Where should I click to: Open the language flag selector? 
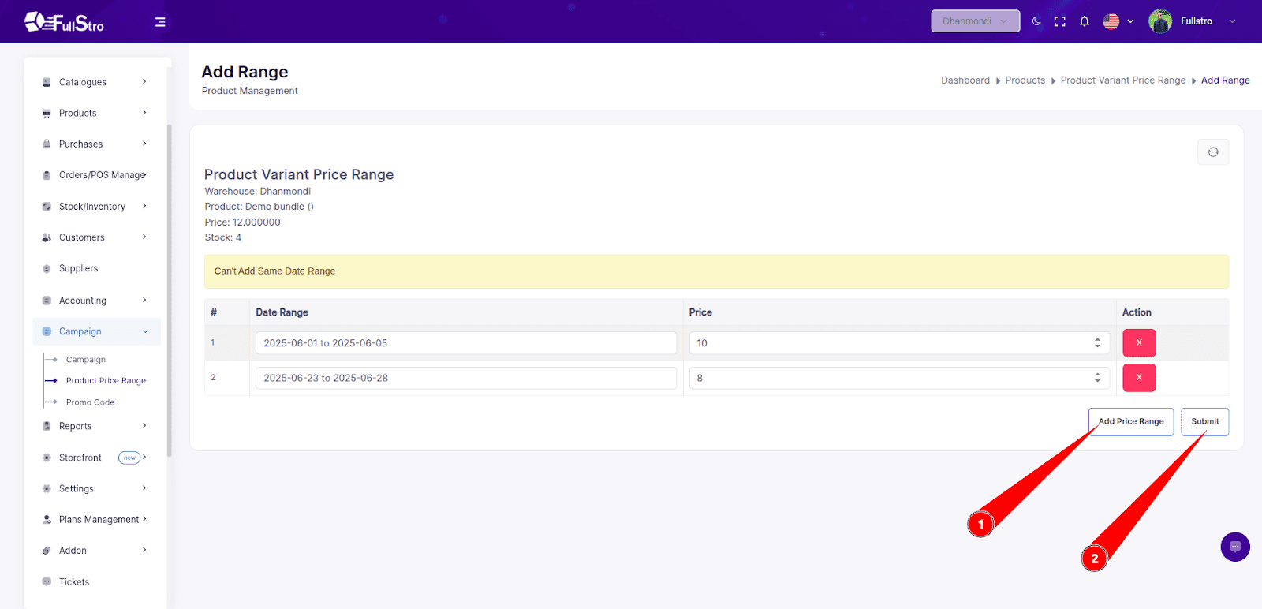(1118, 21)
